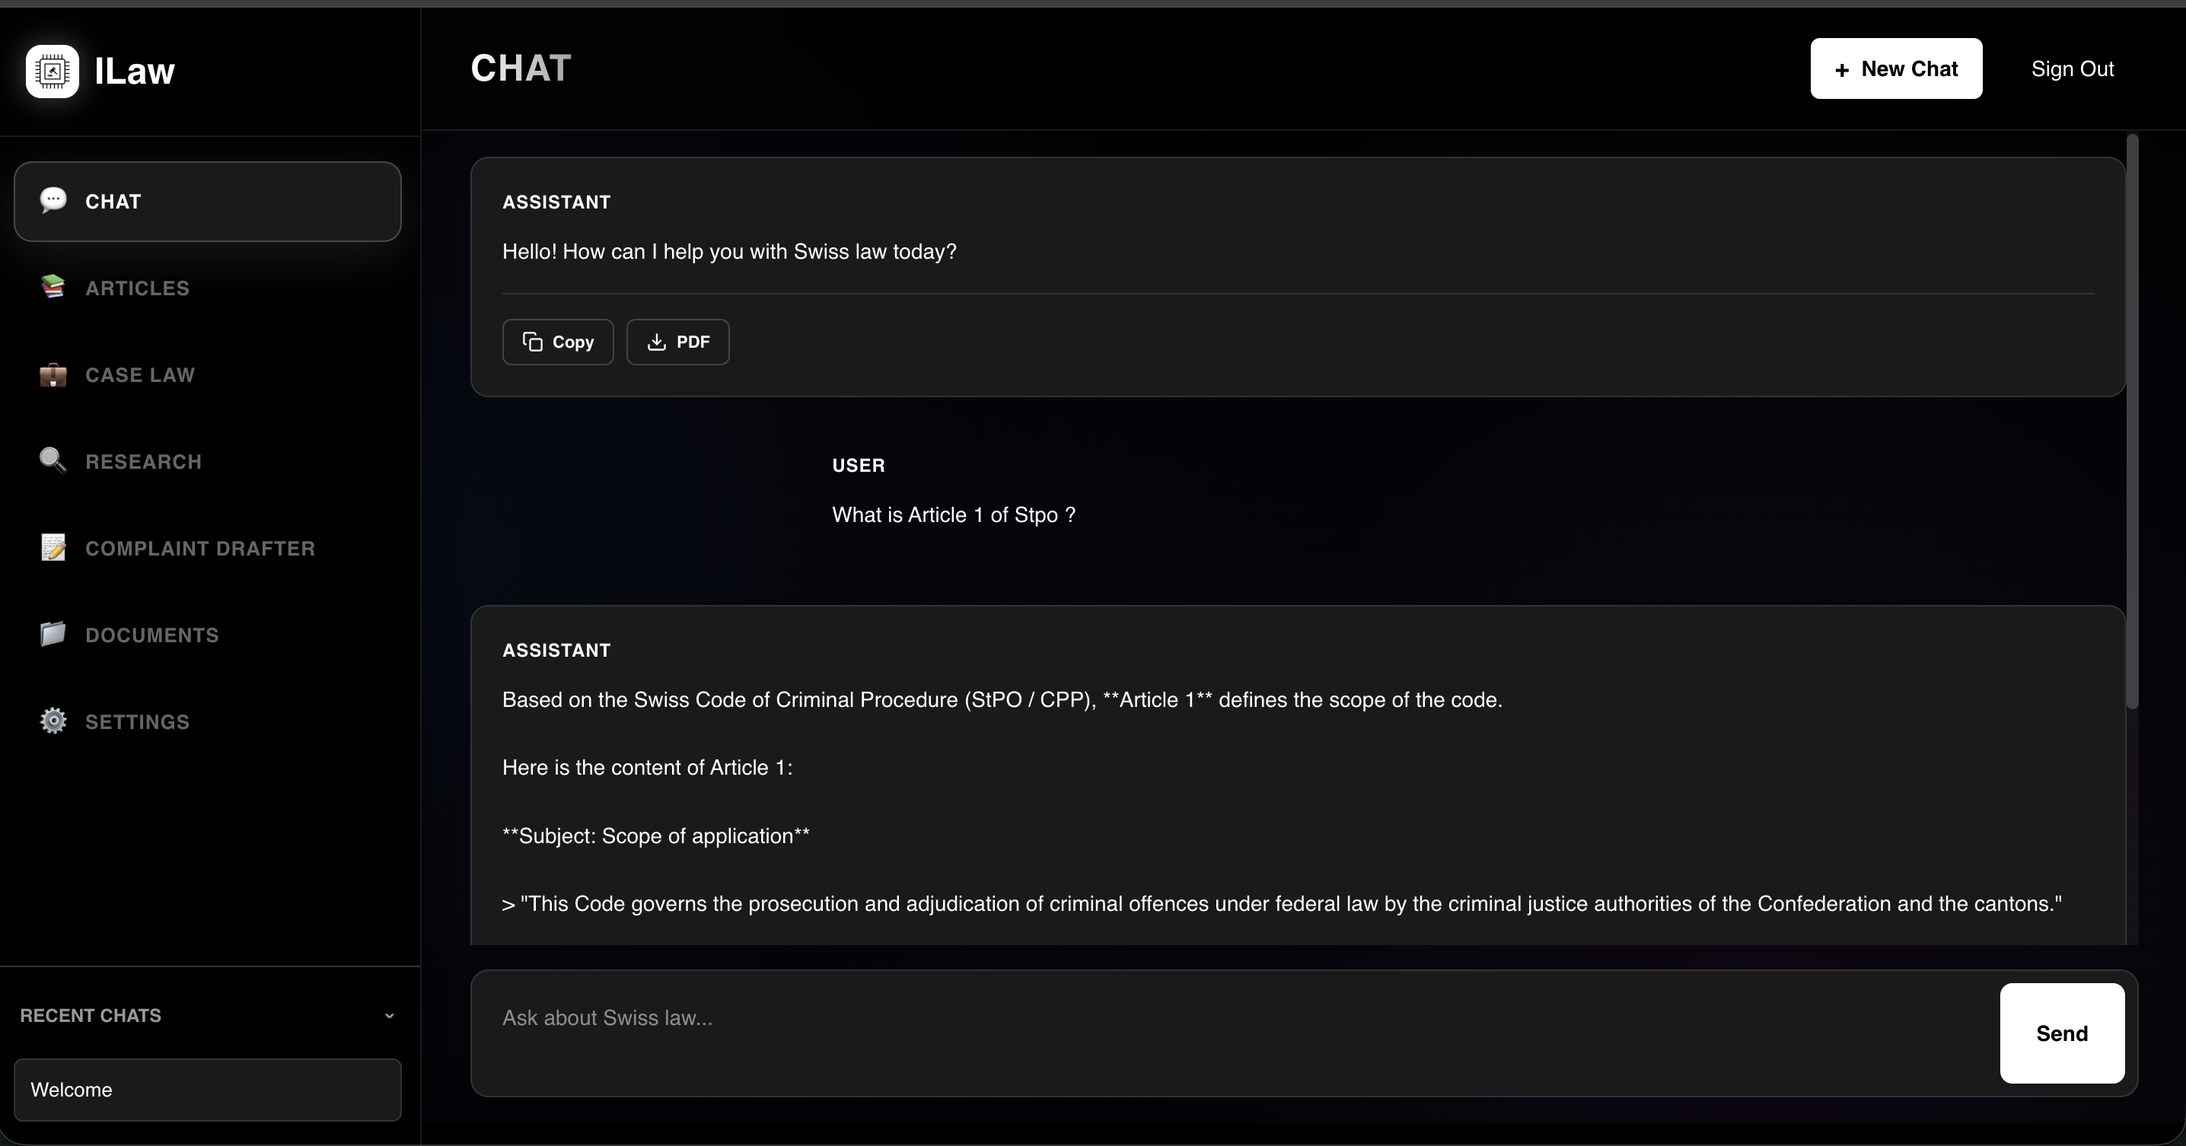The height and width of the screenshot is (1146, 2186).
Task: Download the greeting message as PDF
Action: [677, 342]
